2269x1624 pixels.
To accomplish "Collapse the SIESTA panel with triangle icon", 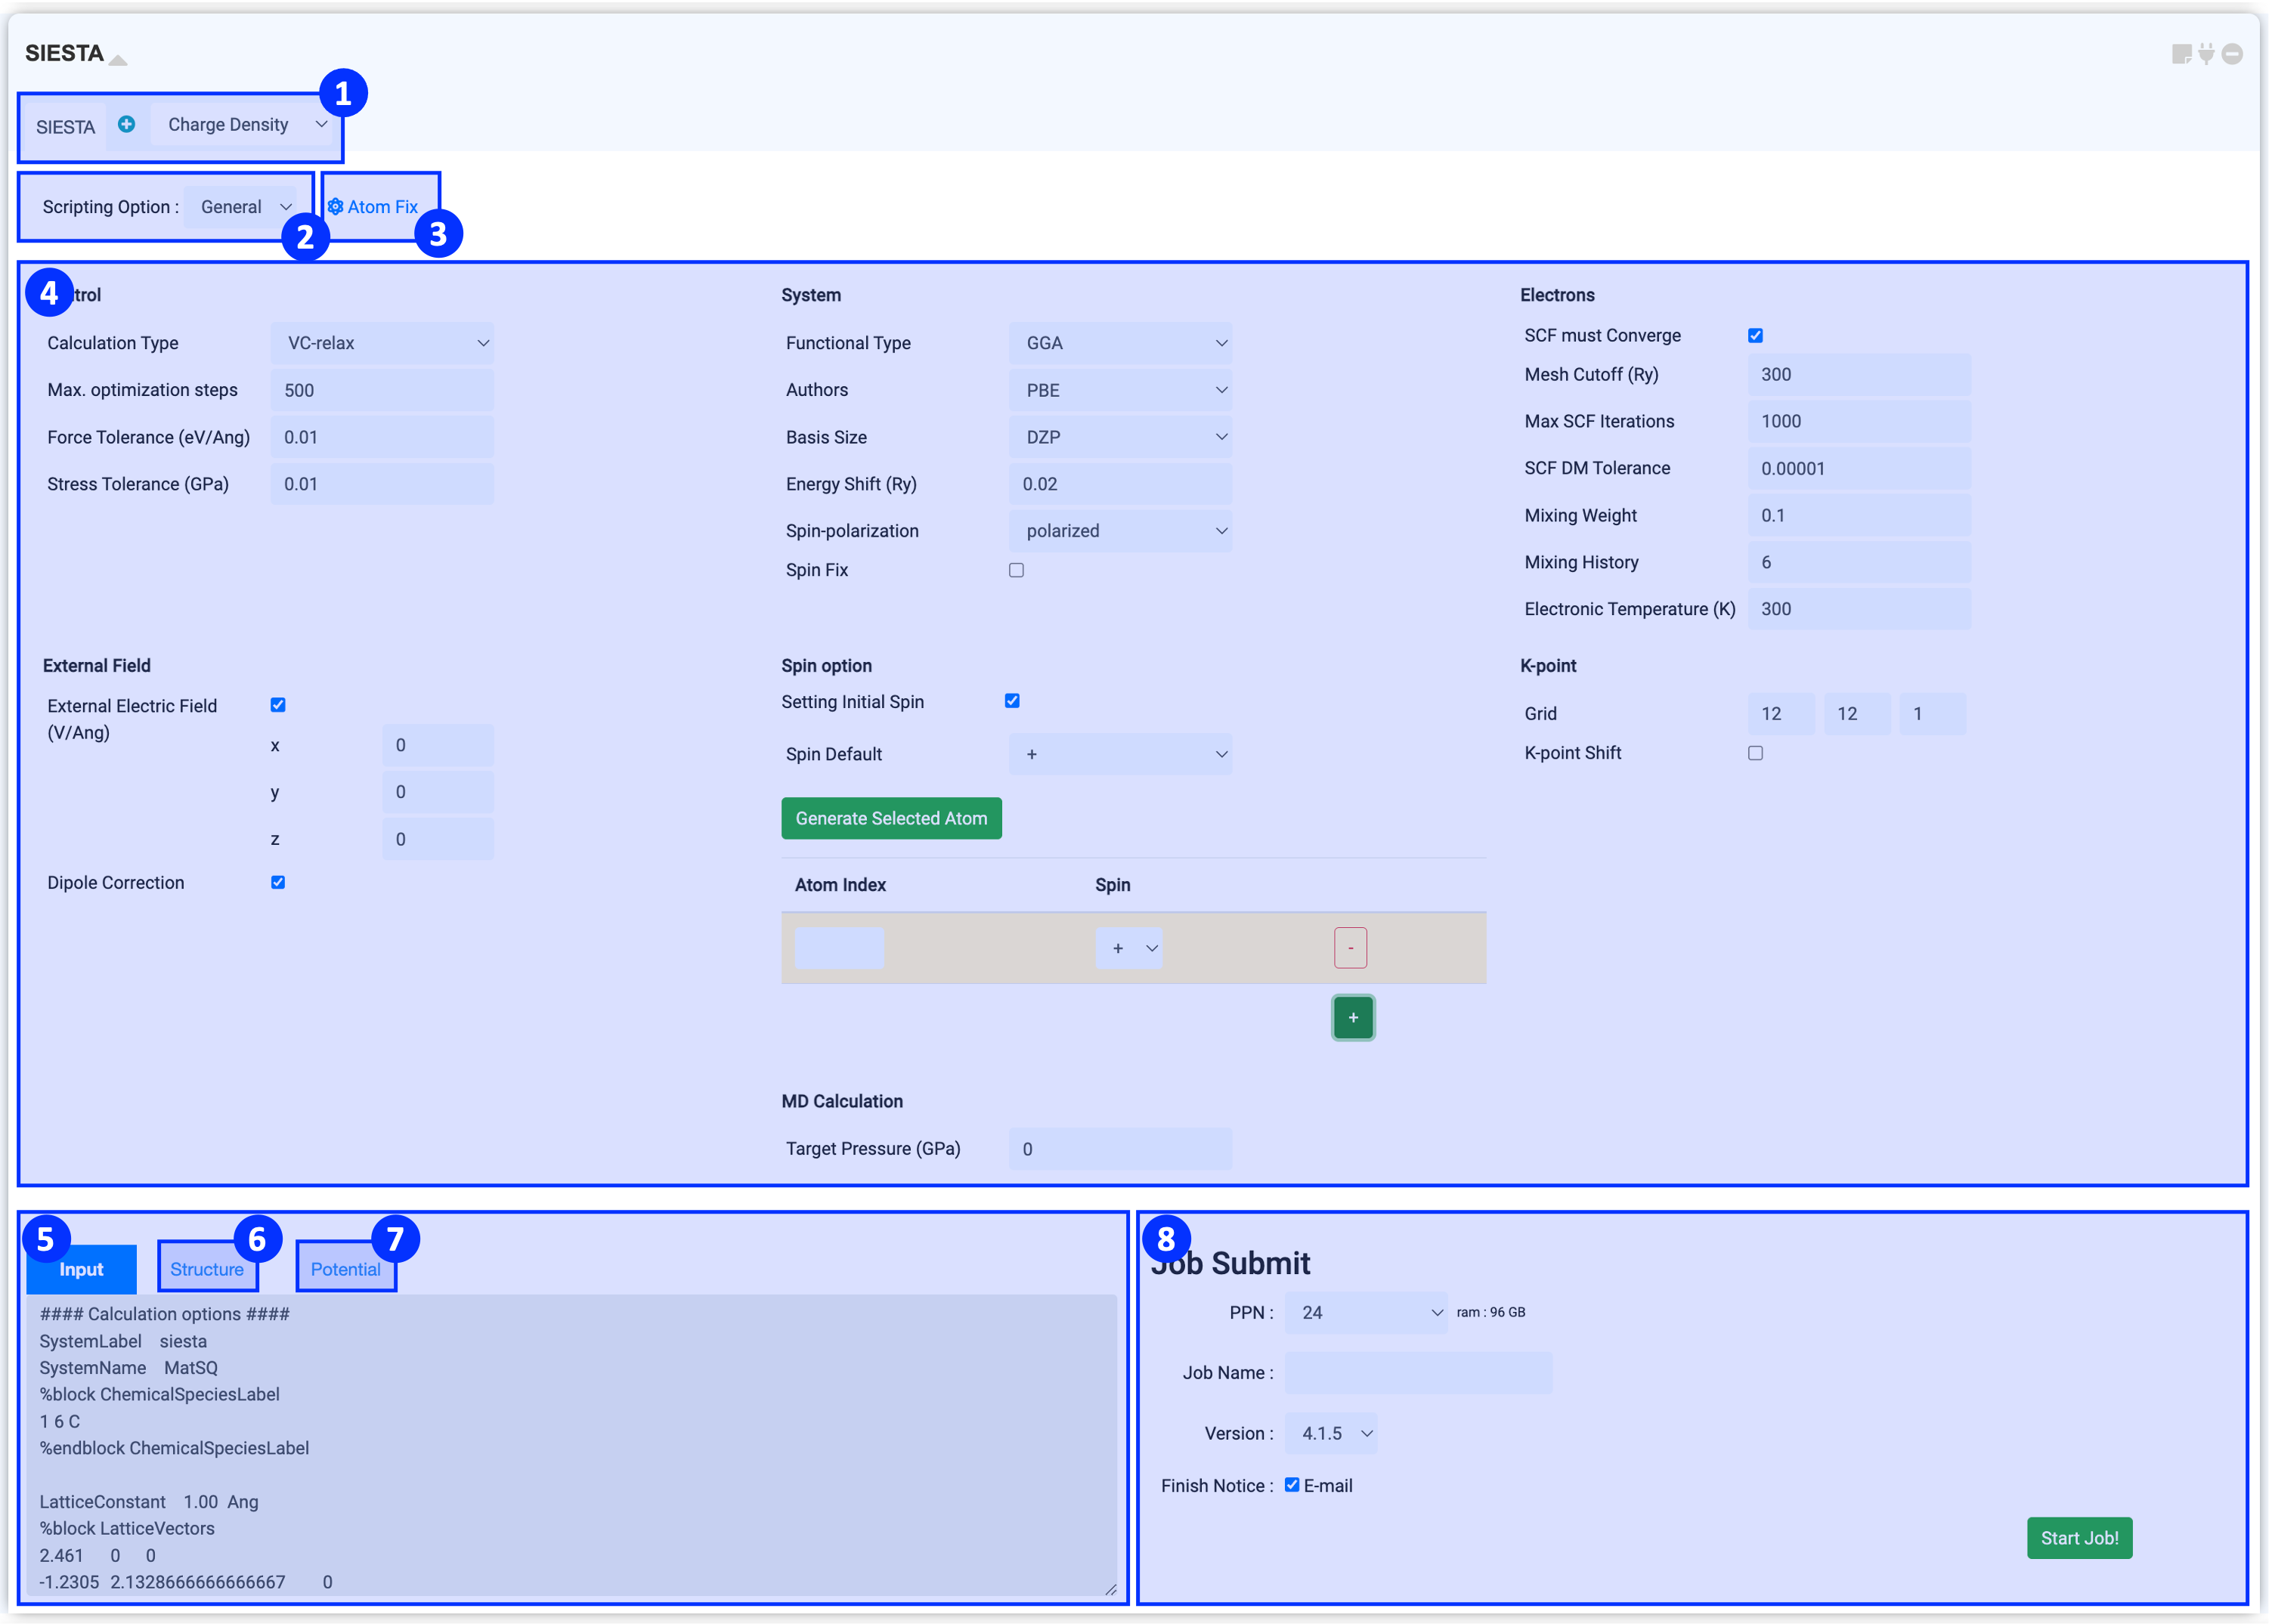I will coord(118,60).
